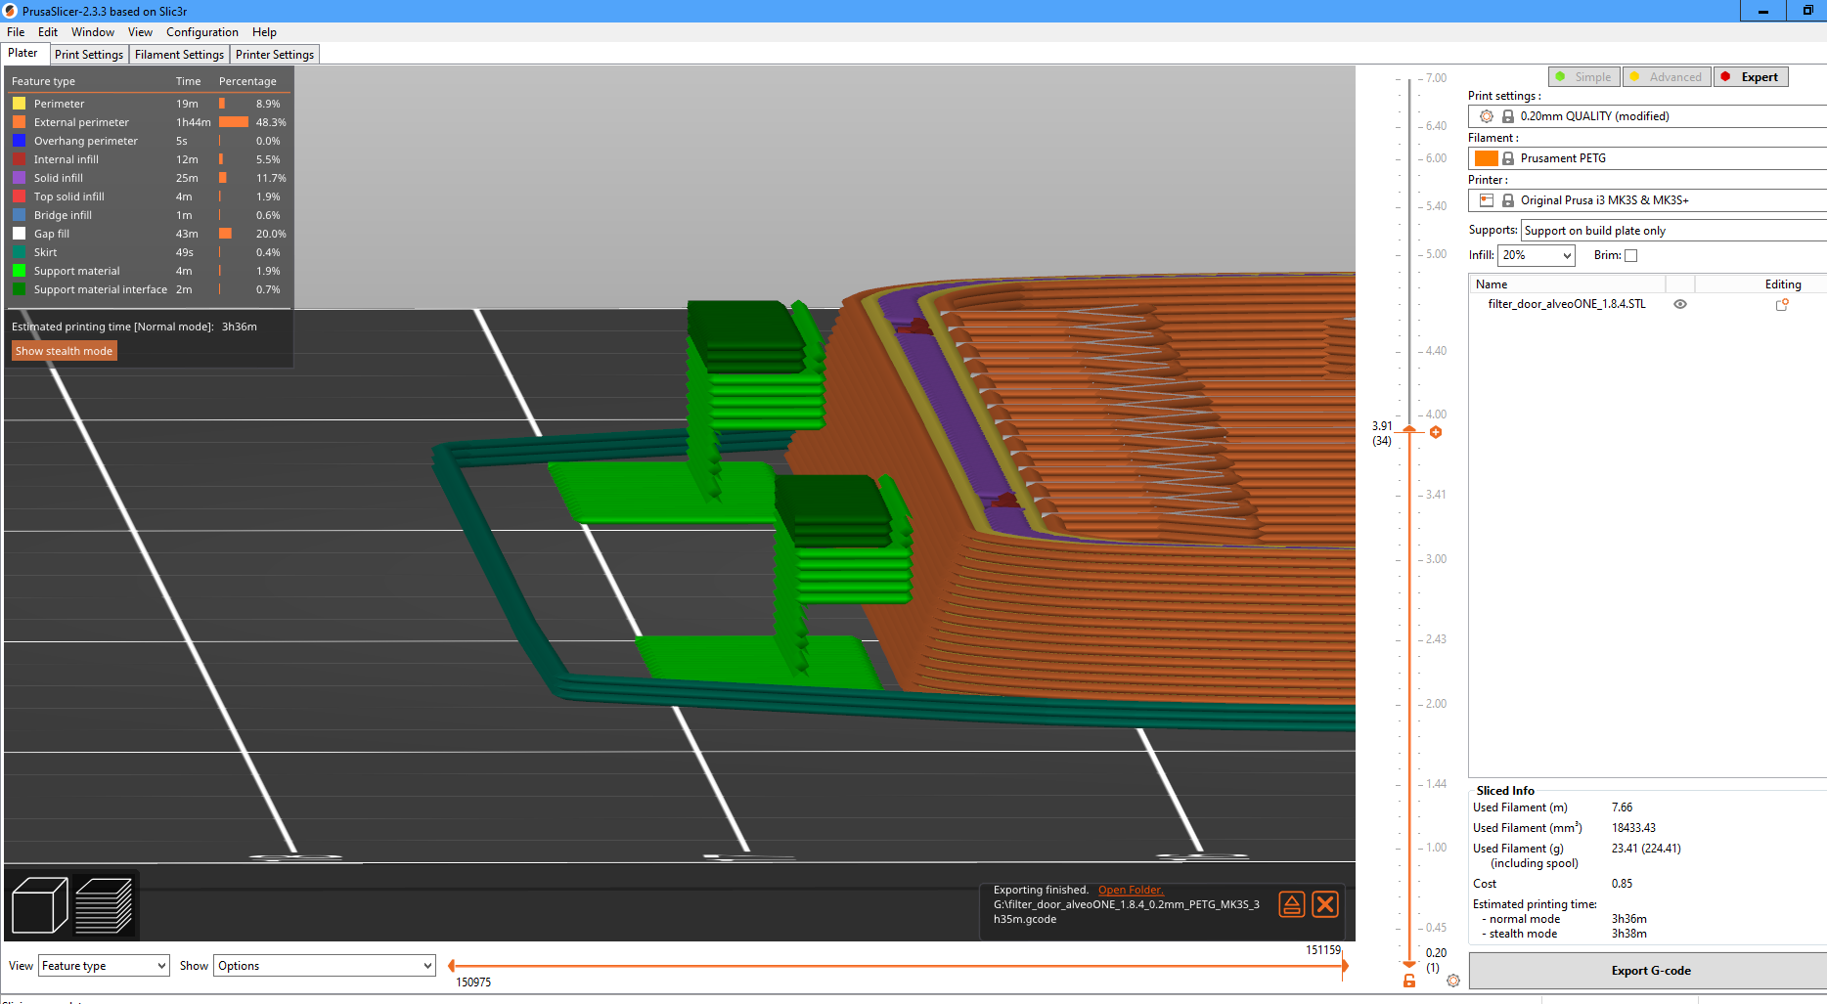This screenshot has height=1004, width=1827.
Task: Click the Open Folder link
Action: (1131, 890)
